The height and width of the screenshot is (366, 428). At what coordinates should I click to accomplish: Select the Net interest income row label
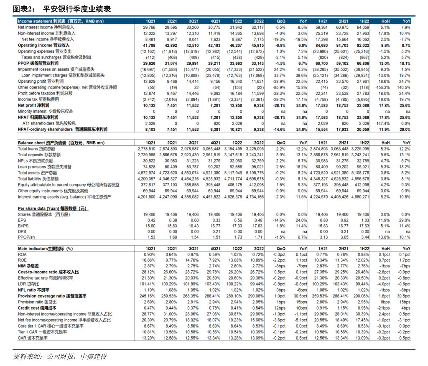pos(46,27)
